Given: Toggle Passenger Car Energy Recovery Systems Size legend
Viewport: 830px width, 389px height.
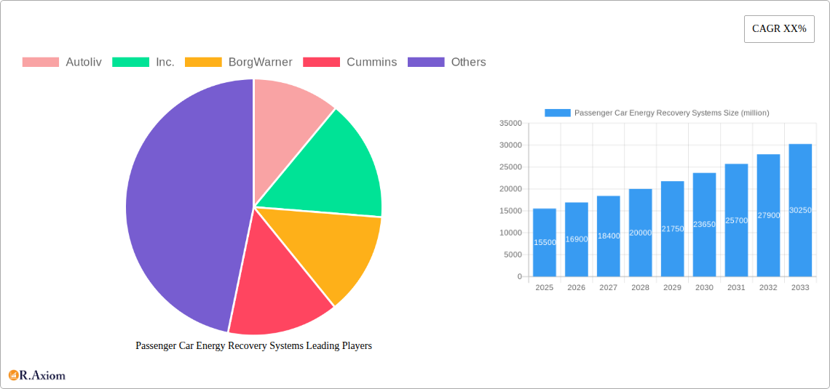Looking at the screenshot, I should point(672,113).
